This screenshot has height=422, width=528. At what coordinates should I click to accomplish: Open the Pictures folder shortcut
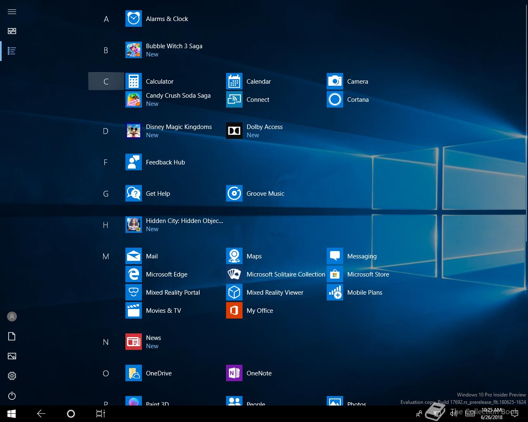[12, 356]
